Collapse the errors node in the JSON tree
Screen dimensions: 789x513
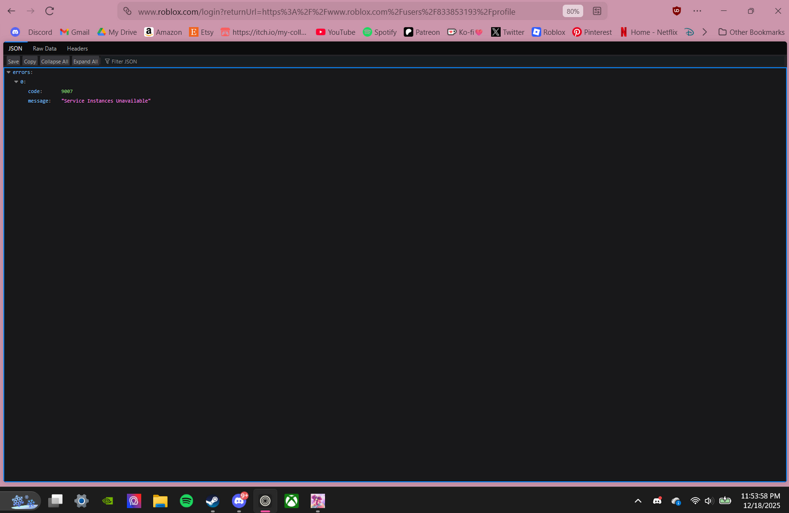pos(9,72)
